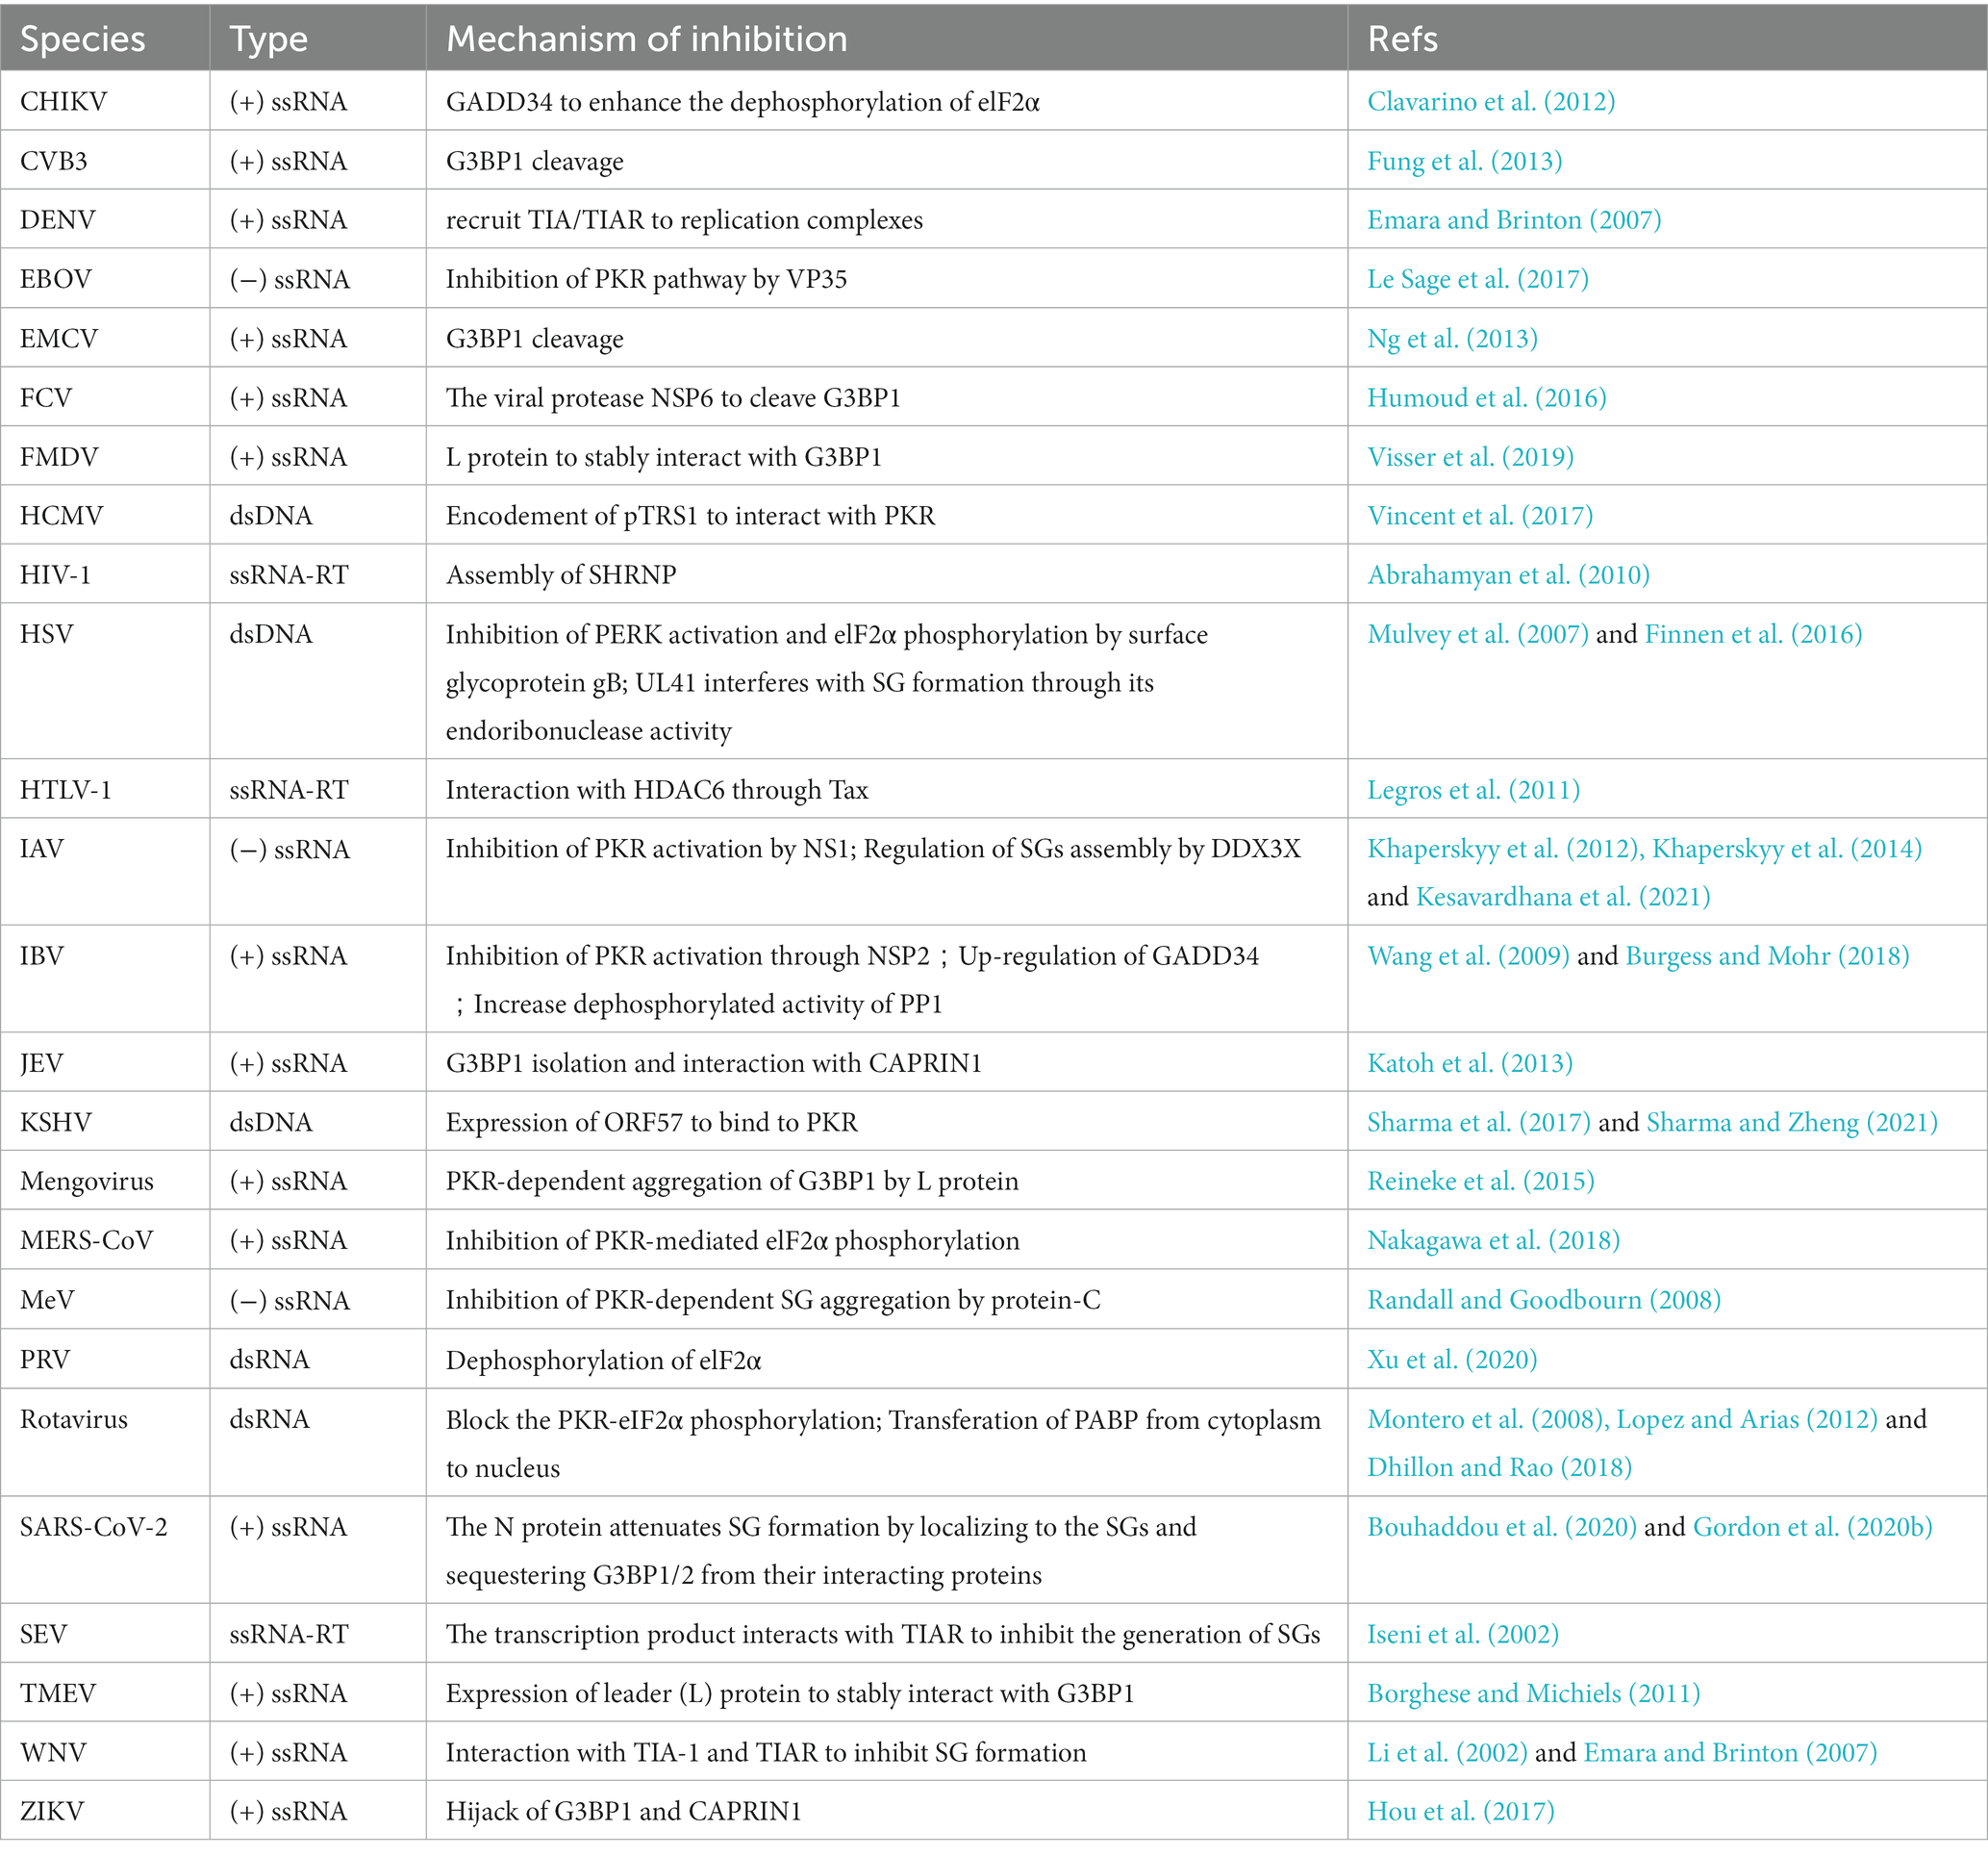
Task: Open Abrahamyan et al. (2010) citation
Action: click(1508, 574)
